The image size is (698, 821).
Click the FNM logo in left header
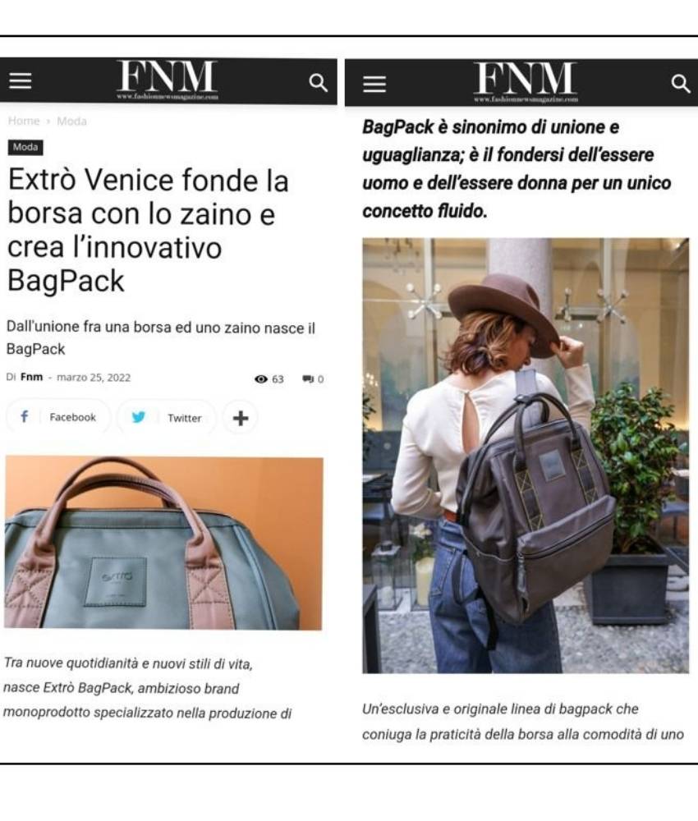[167, 80]
